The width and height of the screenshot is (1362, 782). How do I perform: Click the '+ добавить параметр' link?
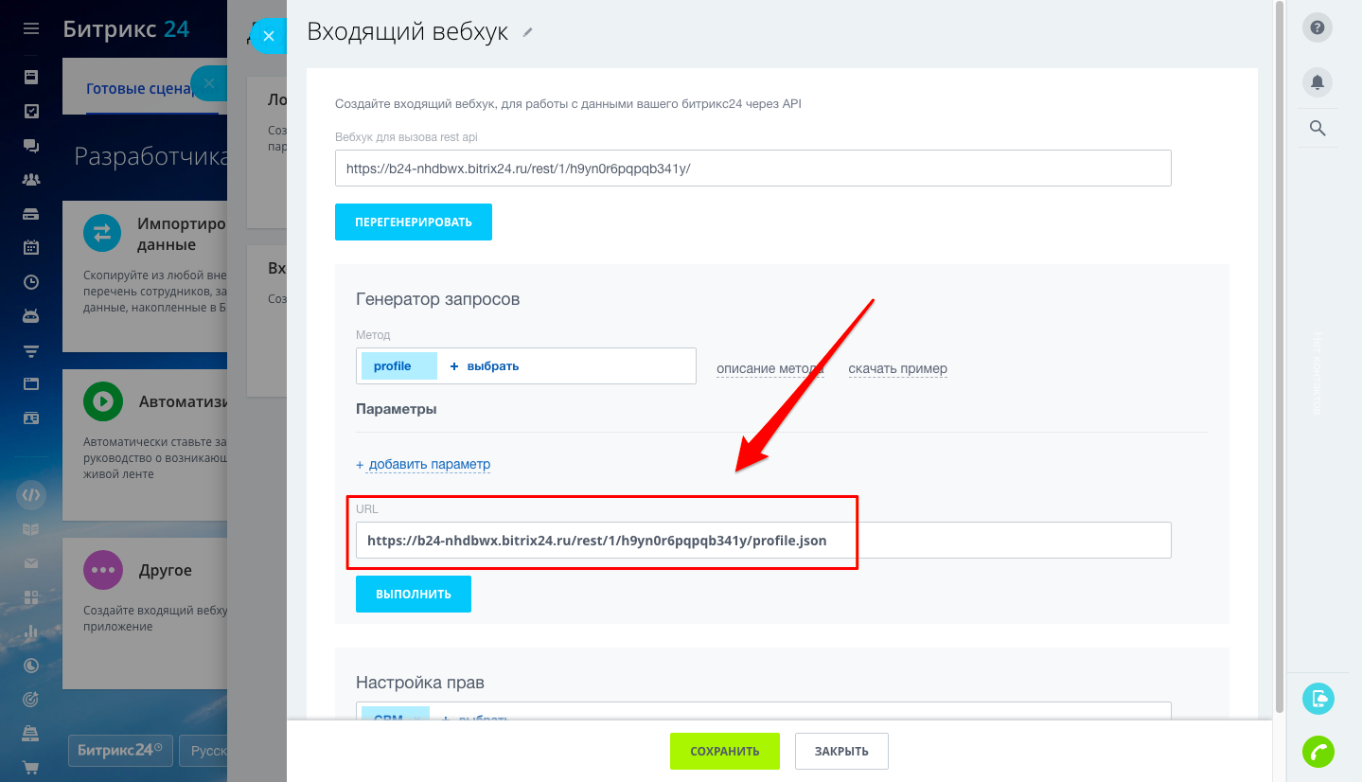(423, 464)
